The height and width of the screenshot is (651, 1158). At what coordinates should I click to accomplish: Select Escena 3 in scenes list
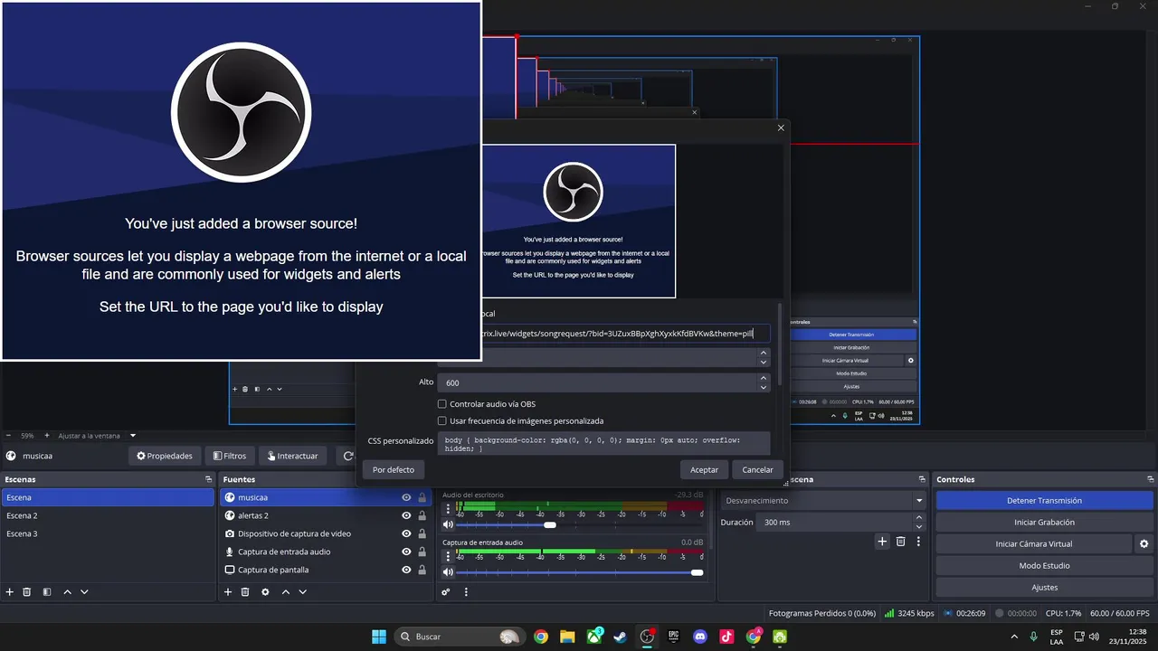pyautogui.click(x=108, y=533)
